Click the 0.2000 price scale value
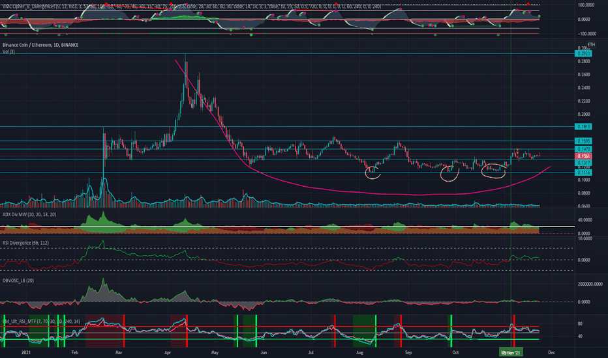Image resolution: width=608 pixels, height=358 pixels. tap(584, 114)
